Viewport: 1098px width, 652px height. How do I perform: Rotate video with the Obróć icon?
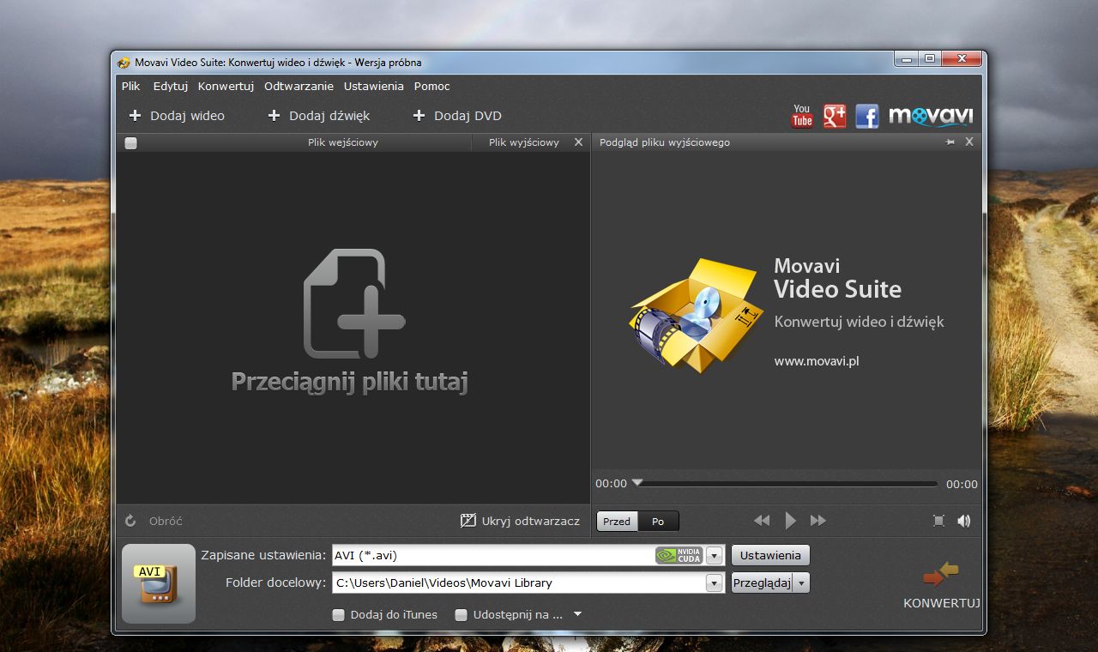(x=130, y=521)
